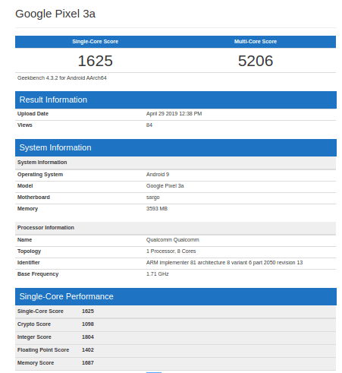This screenshot has height=373, width=342.
Task: Click the Single-Core Performance section header
Action: (x=176, y=296)
